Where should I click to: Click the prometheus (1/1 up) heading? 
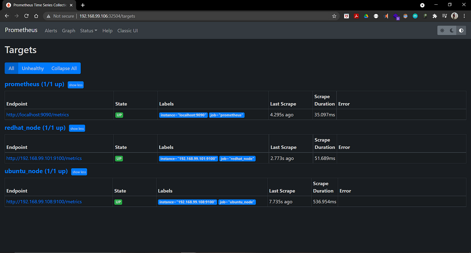tap(34, 84)
